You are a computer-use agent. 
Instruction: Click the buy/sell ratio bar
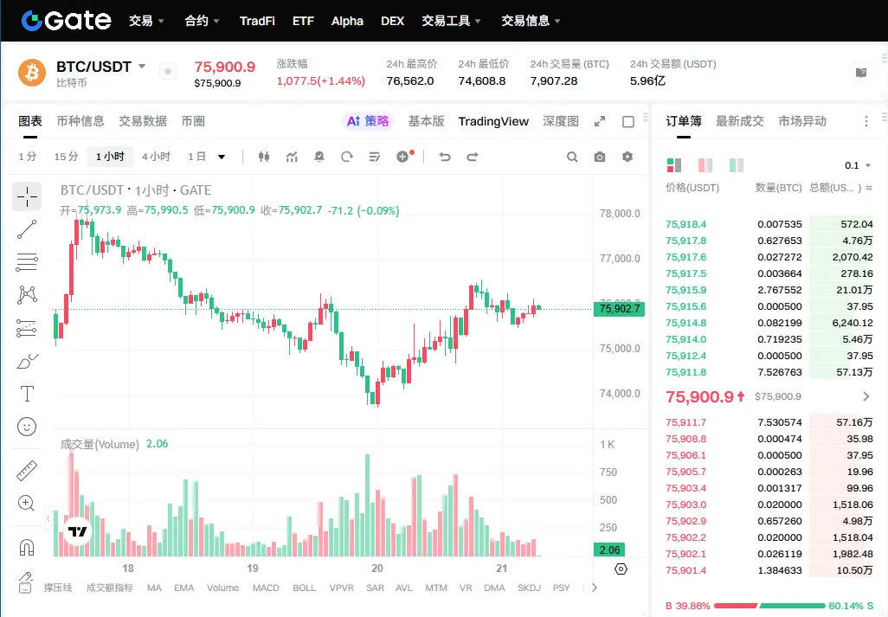click(769, 606)
